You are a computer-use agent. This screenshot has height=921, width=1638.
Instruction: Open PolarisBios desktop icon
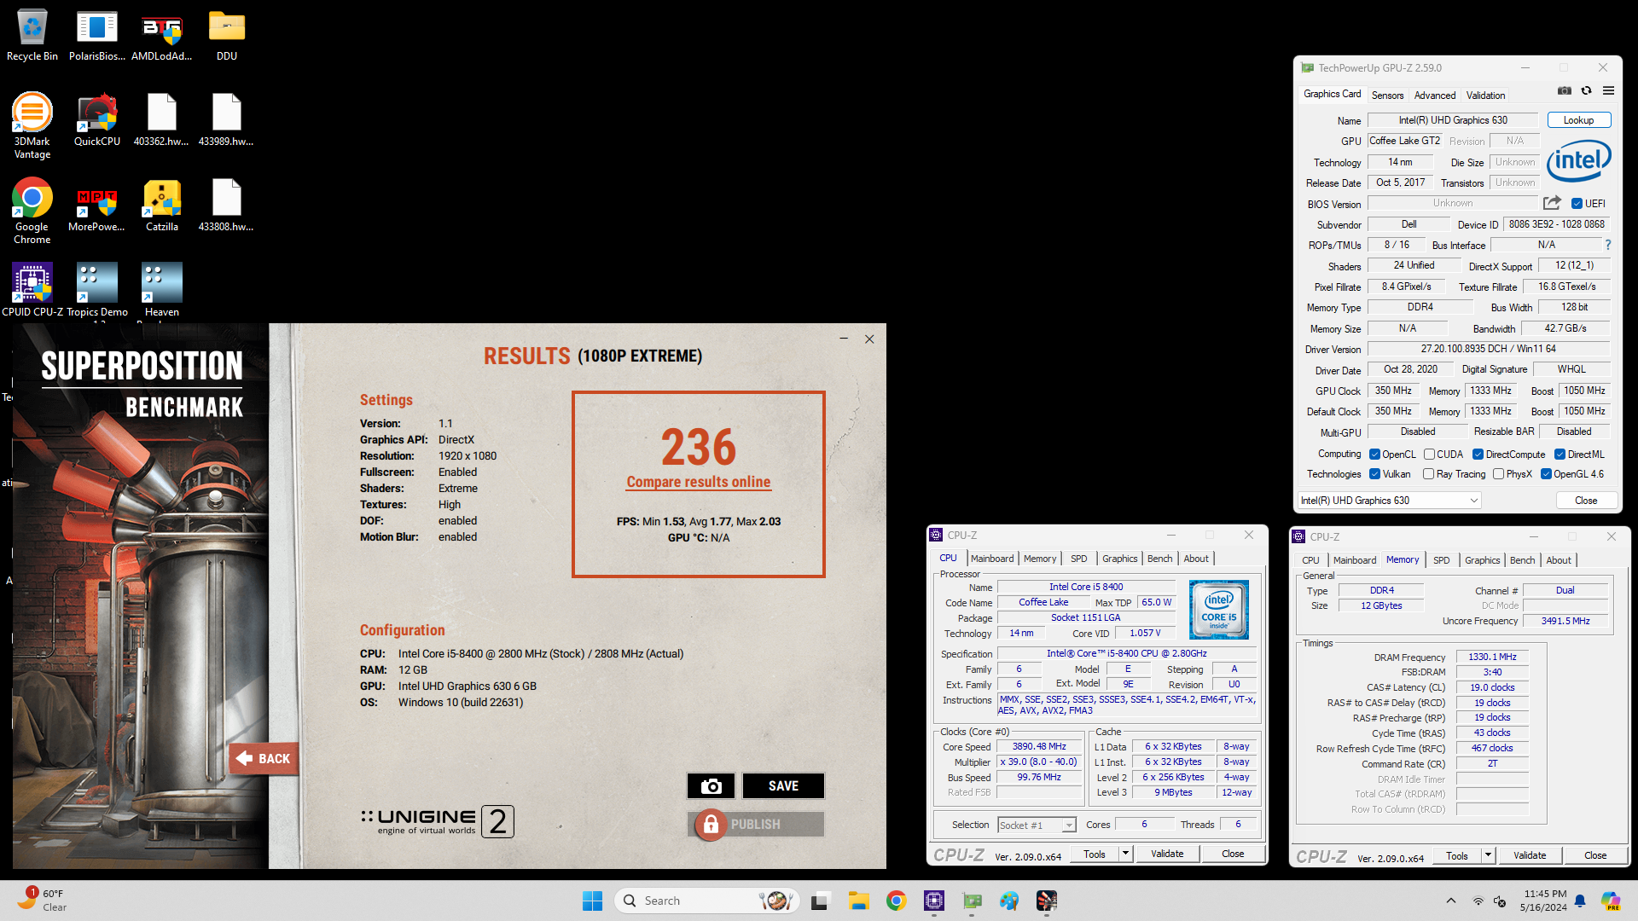pyautogui.click(x=97, y=36)
